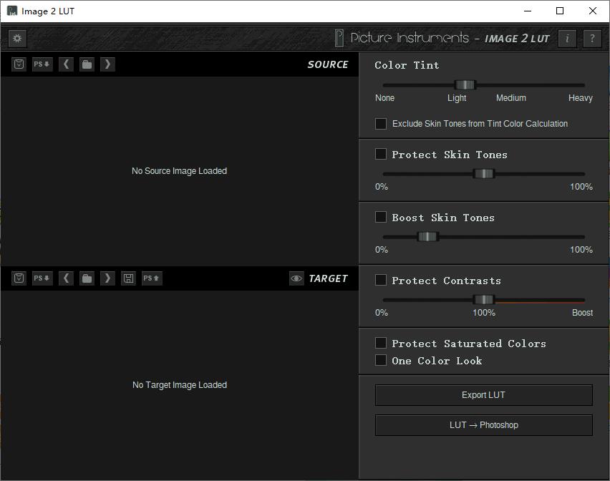Minimize the Image 2 LUT window
Viewport: 610px width, 481px height.
tap(528, 11)
